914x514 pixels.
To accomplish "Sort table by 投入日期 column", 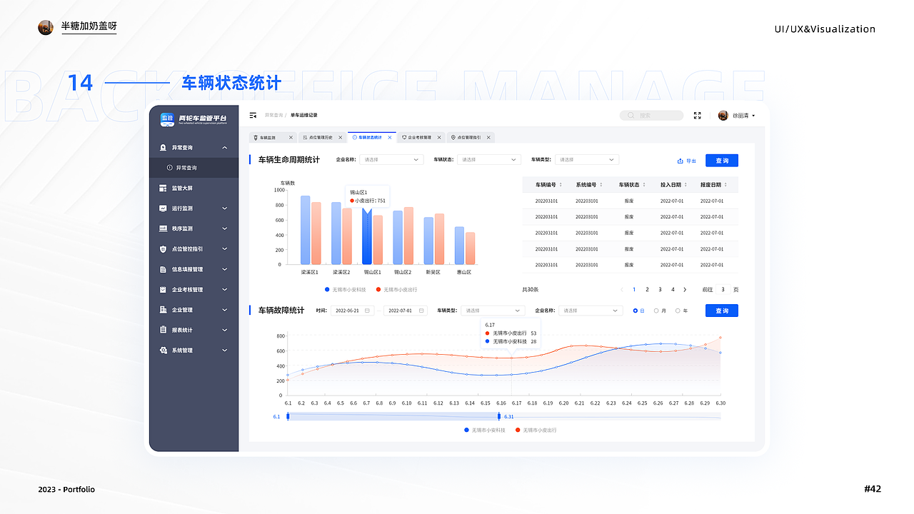I will 685,185.
